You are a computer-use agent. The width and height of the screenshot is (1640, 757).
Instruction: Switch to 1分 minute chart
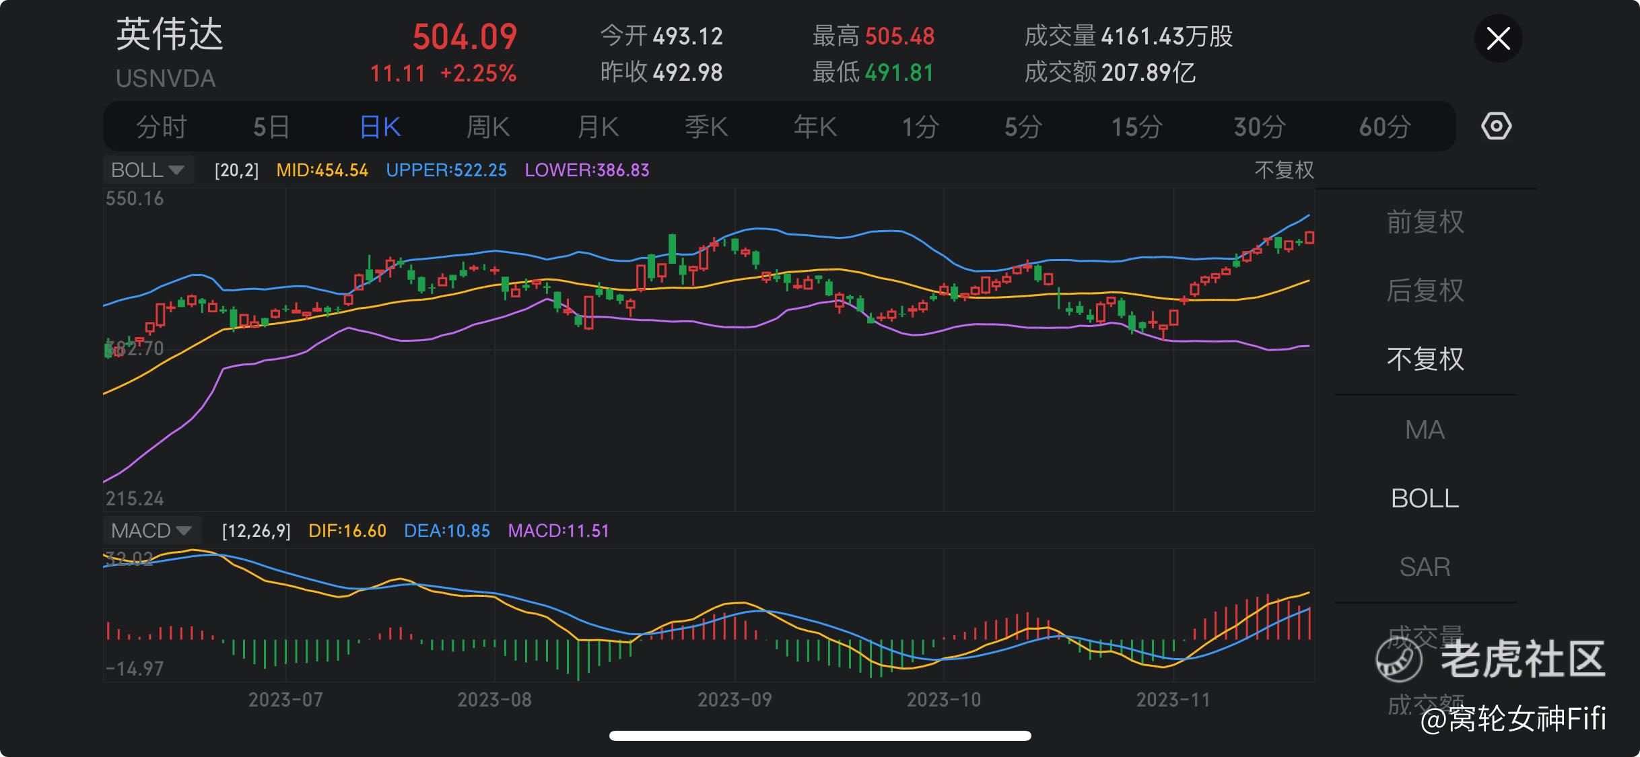920,127
